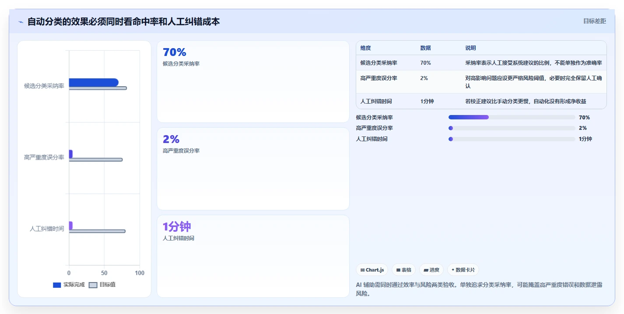
Task: Click the page title 自动分类的效果
Action: click(123, 21)
